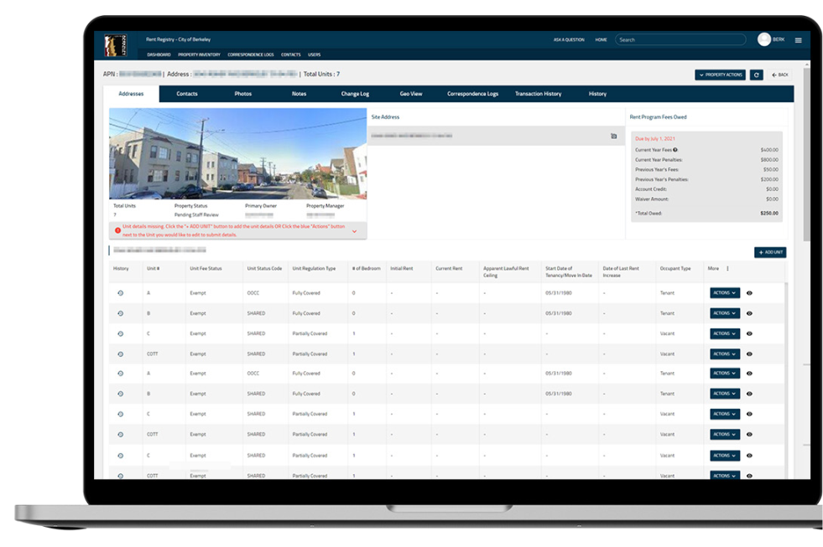Click the refresh icon beside Property Actions
Image resolution: width=823 pixels, height=547 pixels.
(x=757, y=75)
